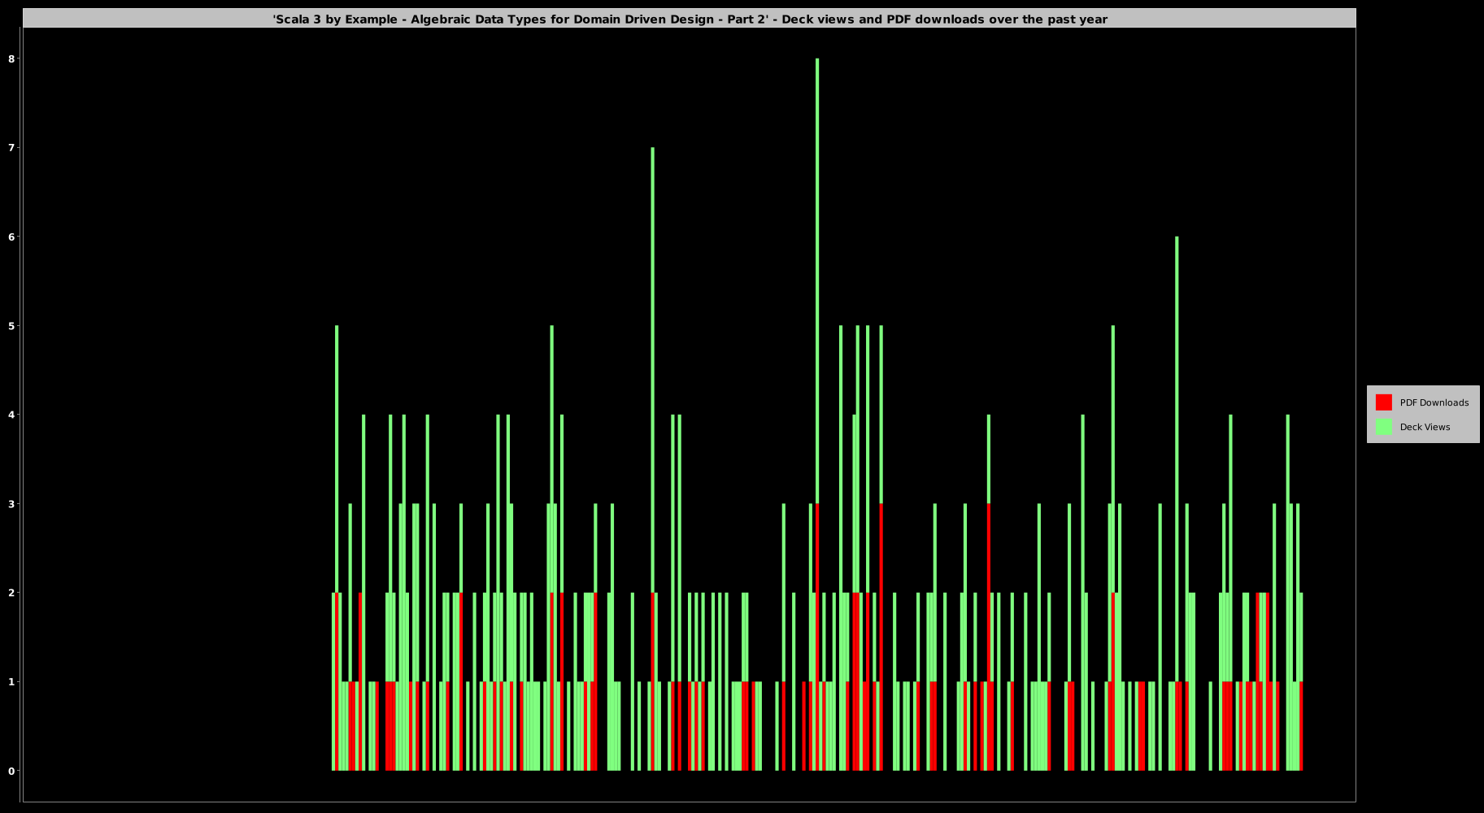The width and height of the screenshot is (1484, 813).
Task: Click the y-axis label 8
Action: pyautogui.click(x=11, y=59)
